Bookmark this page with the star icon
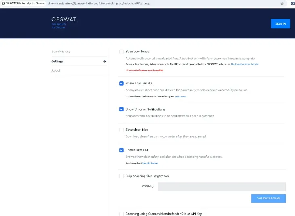Image resolution: width=295 pixels, height=216 pixels. pyautogui.click(x=282, y=3)
